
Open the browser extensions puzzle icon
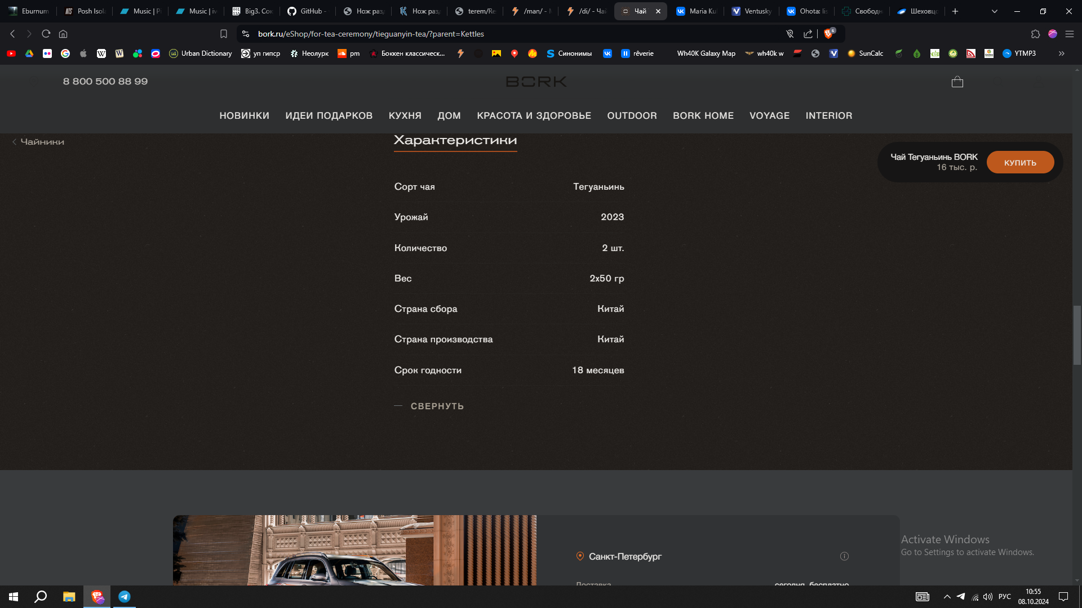click(x=1035, y=34)
